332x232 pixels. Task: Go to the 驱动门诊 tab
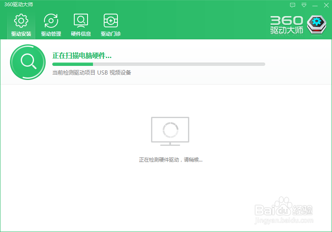click(x=111, y=25)
